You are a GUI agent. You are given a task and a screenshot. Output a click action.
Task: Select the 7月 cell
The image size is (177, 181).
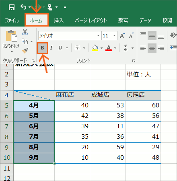click(34, 137)
